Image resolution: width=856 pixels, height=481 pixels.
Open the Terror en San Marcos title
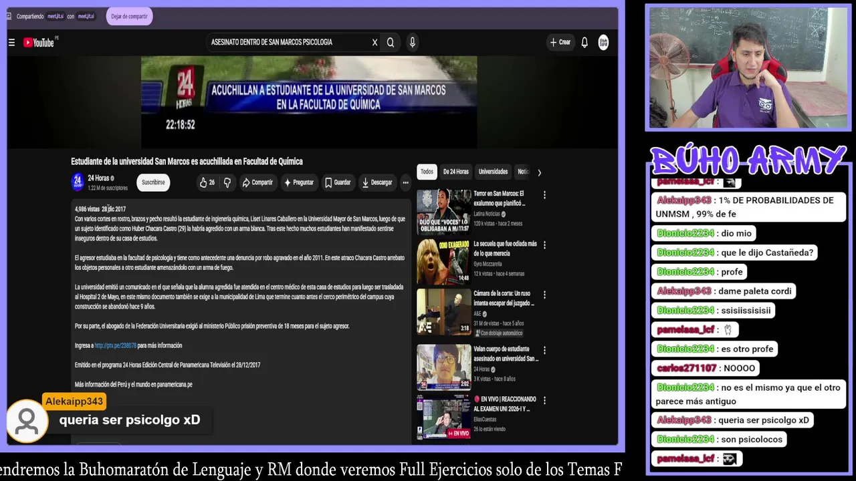[x=499, y=198]
